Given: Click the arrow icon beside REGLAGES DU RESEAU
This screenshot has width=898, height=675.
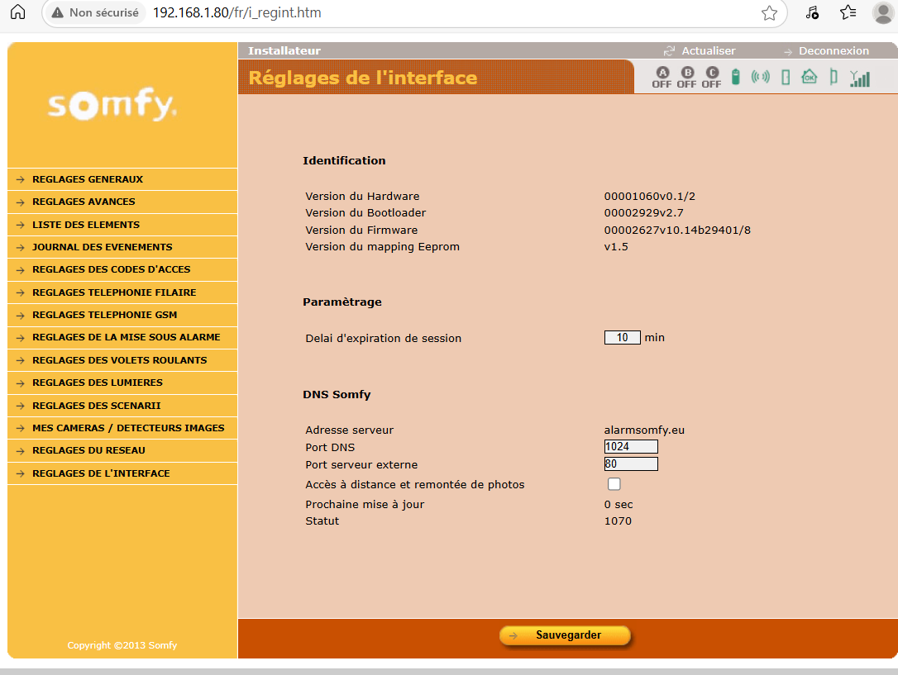Looking at the screenshot, I should tap(21, 451).
